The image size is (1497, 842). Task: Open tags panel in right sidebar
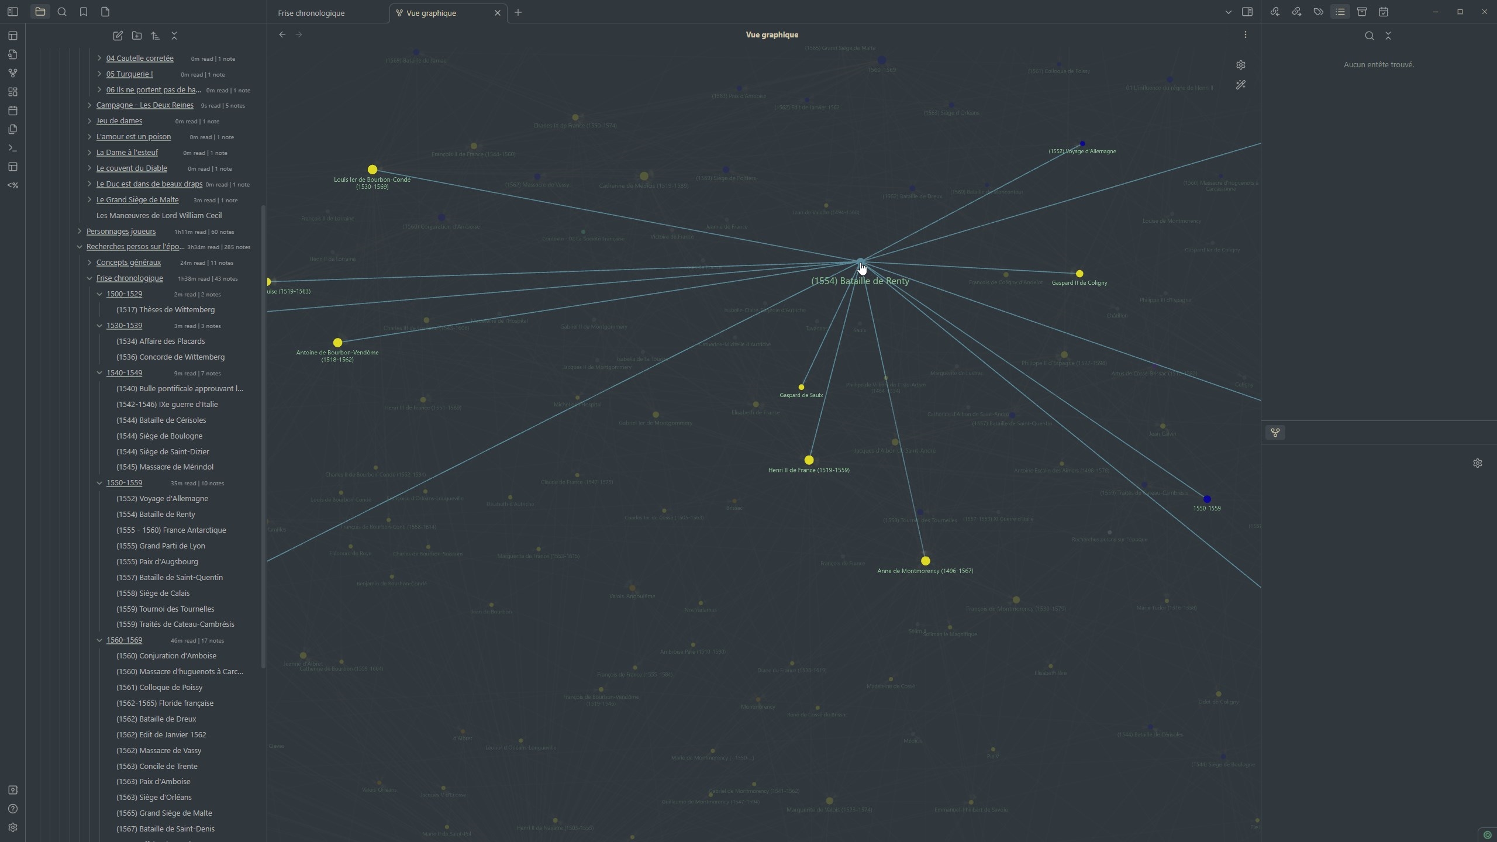pos(1318,12)
